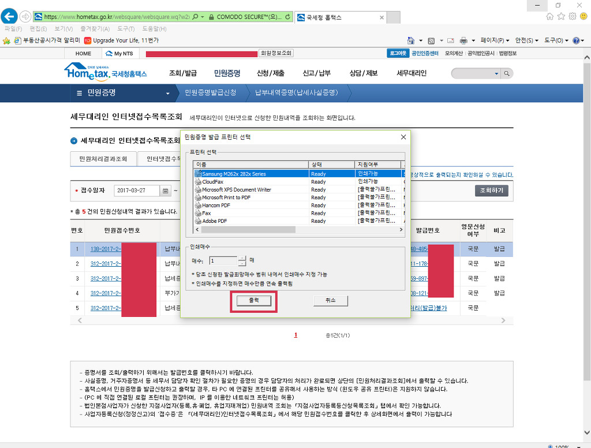
Task: Click the read mail icon in command bar
Action: point(450,40)
